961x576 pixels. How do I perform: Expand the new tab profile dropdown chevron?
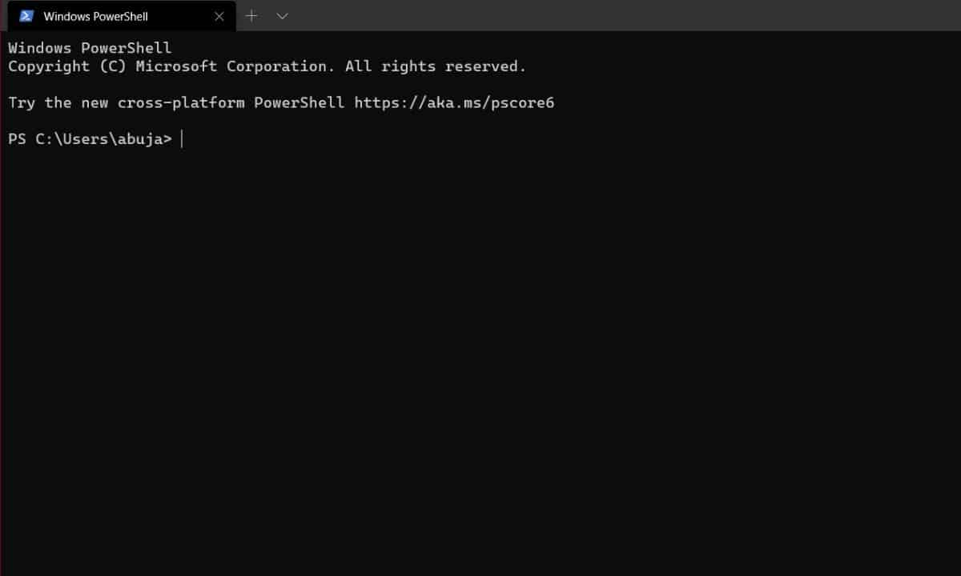pos(282,16)
